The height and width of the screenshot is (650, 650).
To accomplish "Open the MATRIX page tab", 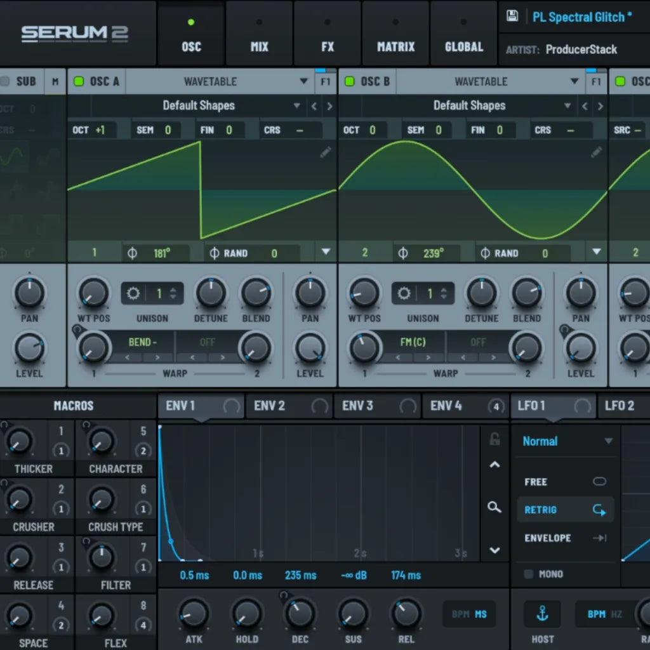I will (x=395, y=34).
